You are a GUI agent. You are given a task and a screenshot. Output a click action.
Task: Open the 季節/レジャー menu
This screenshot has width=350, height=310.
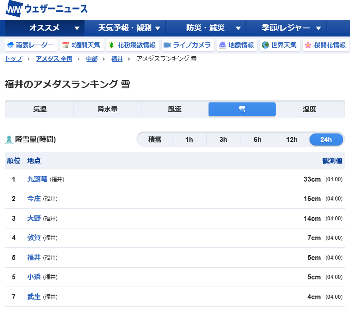pyautogui.click(x=293, y=28)
